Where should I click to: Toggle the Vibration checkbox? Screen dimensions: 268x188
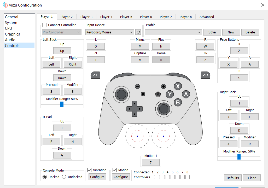pos(89,170)
